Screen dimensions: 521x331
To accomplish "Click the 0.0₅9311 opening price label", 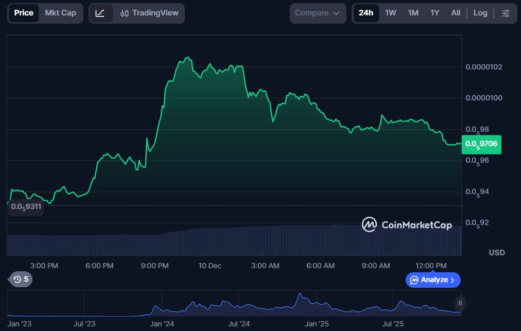I will point(26,206).
